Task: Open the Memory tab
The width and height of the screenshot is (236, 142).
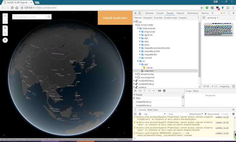Action: (x=205, y=13)
